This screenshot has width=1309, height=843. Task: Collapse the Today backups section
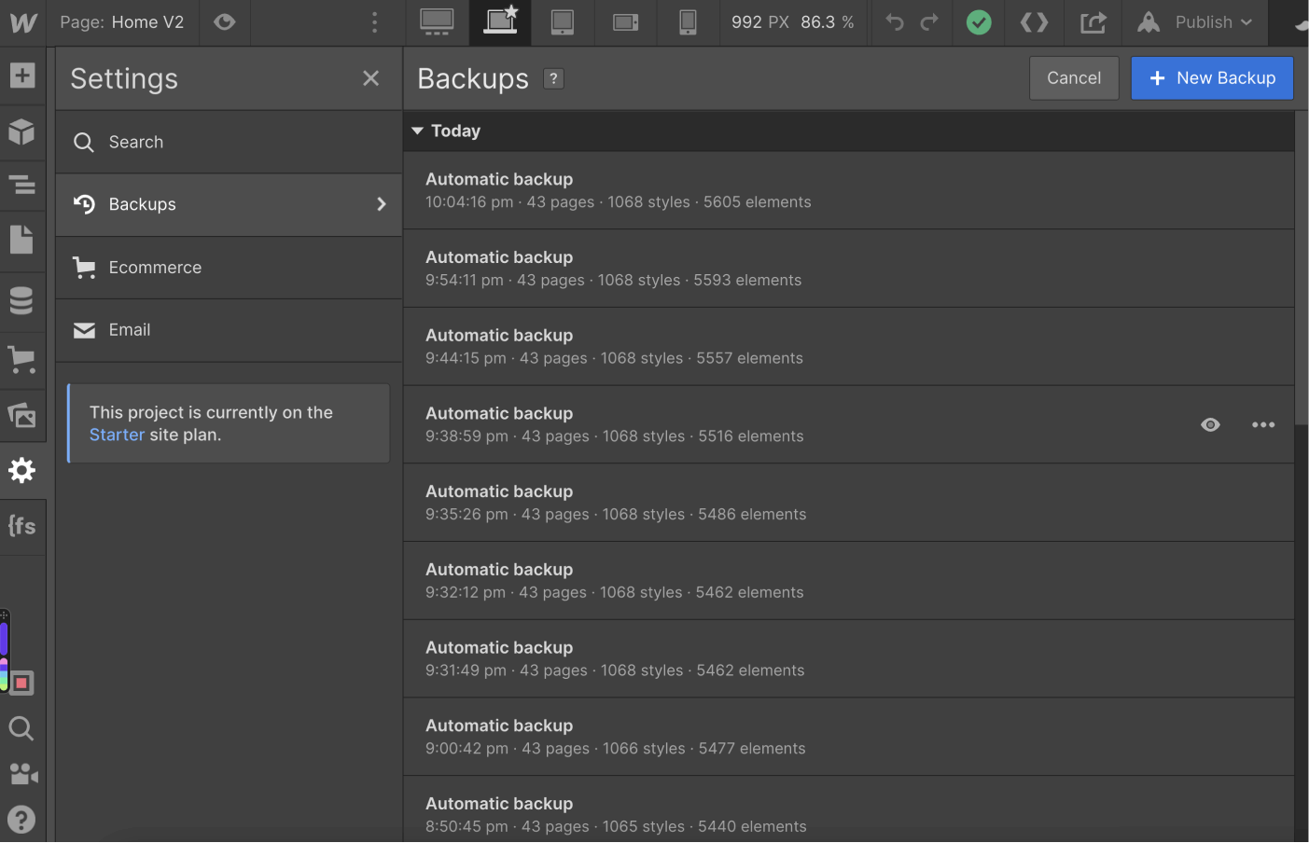pyautogui.click(x=417, y=131)
